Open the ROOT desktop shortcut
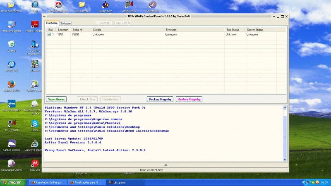331x186 pixels. pyautogui.click(x=12, y=66)
